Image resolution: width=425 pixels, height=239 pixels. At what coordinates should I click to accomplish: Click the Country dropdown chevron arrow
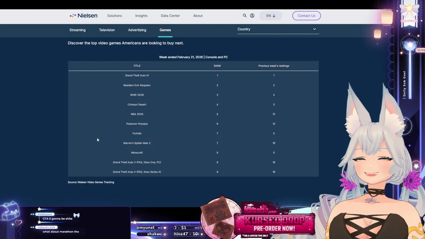pyautogui.click(x=314, y=29)
